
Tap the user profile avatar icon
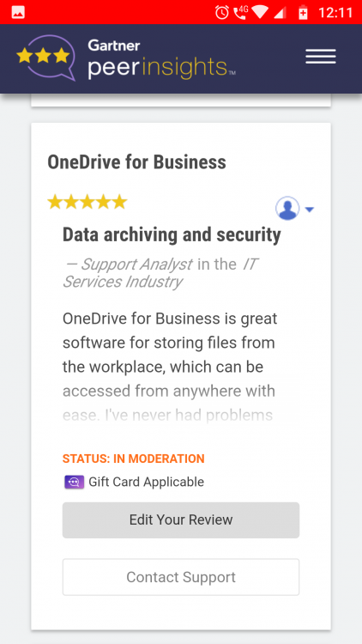287,209
